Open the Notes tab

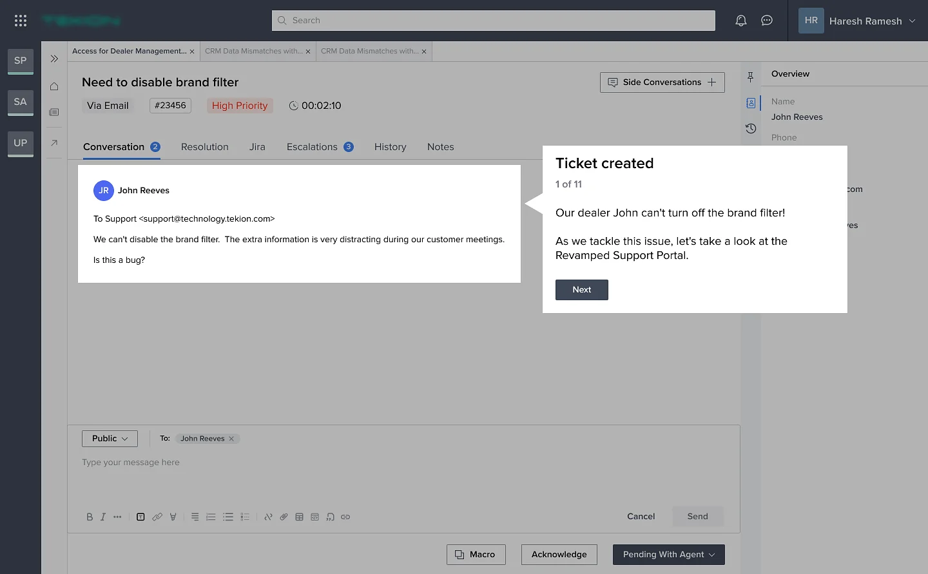(x=441, y=147)
